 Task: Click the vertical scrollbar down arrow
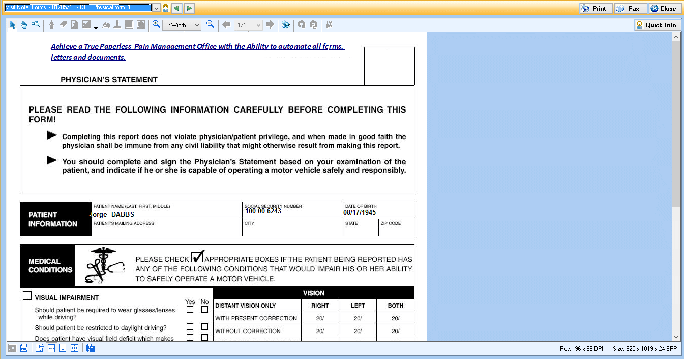tap(676, 337)
